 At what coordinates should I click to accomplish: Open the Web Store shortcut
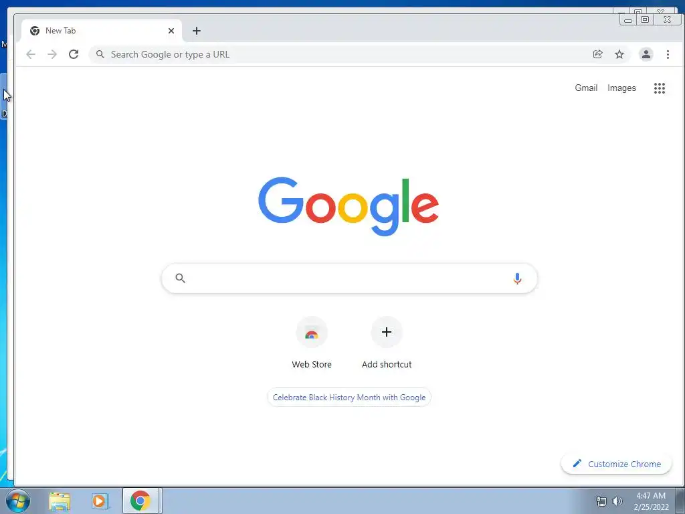coord(312,343)
